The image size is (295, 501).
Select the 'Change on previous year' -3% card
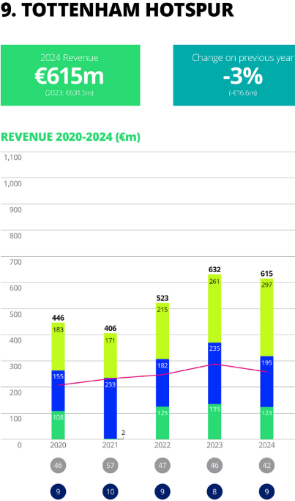[x=234, y=75]
